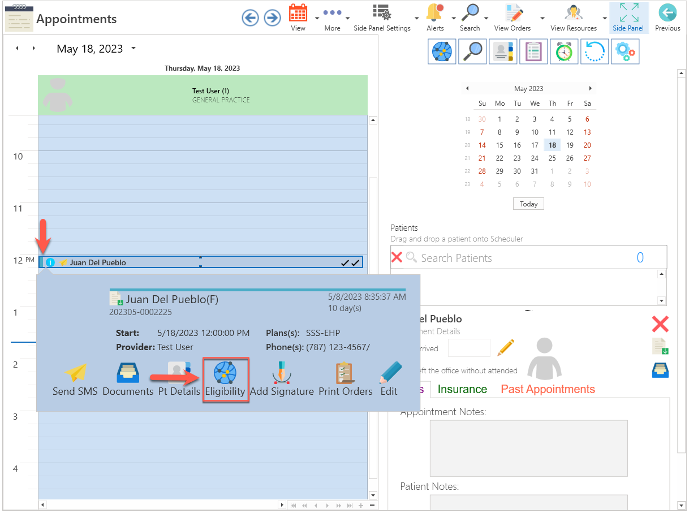The width and height of the screenshot is (689, 513).
Task: Expand the View Orders dropdown arrow
Action: (542, 18)
